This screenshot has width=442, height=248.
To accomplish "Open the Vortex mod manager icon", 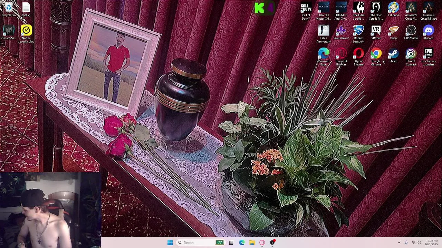I will pyautogui.click(x=393, y=32).
